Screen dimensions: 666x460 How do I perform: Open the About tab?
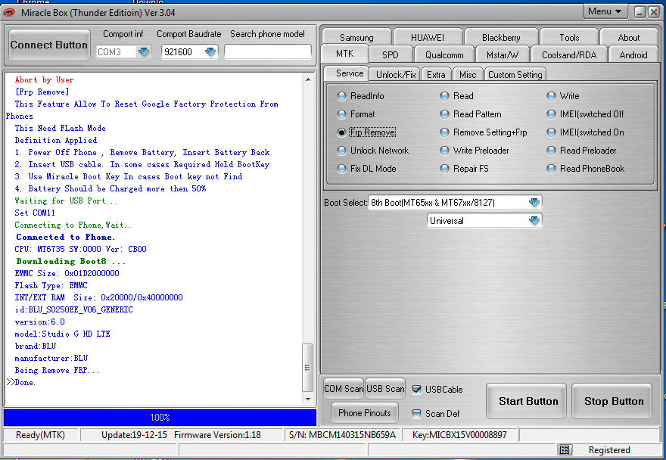pos(629,37)
